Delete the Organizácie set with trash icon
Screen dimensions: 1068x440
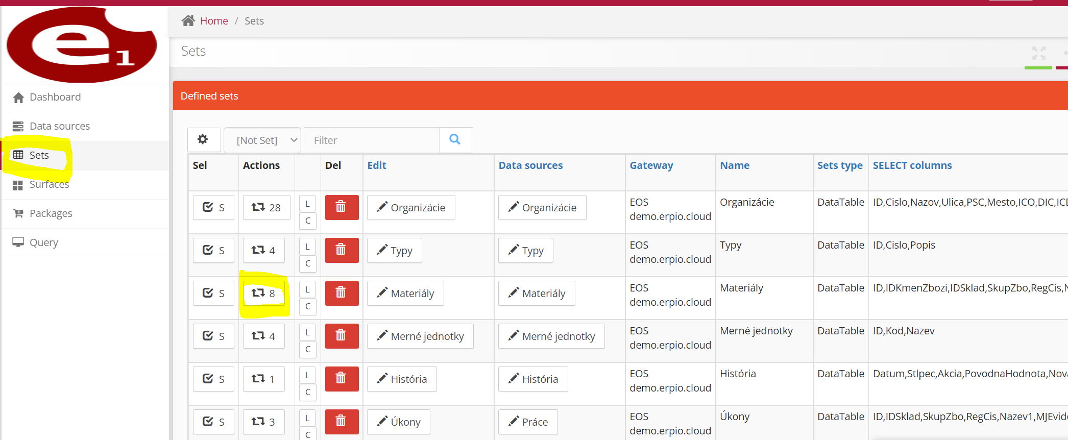[341, 207]
